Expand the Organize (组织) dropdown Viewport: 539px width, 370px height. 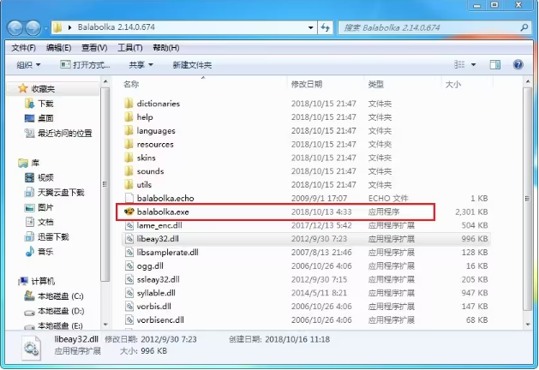[28, 64]
